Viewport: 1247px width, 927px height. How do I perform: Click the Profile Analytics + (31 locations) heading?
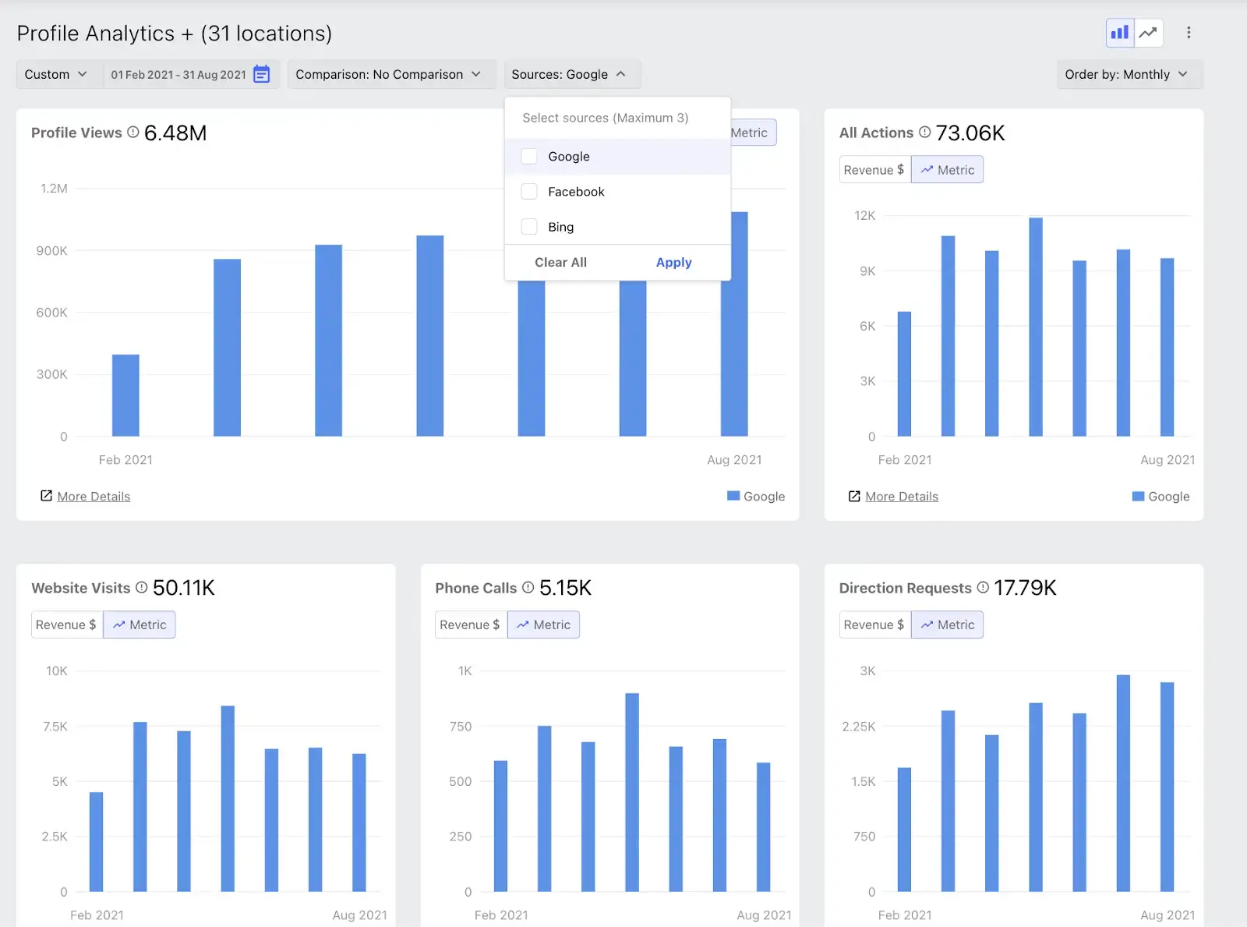[x=175, y=34]
